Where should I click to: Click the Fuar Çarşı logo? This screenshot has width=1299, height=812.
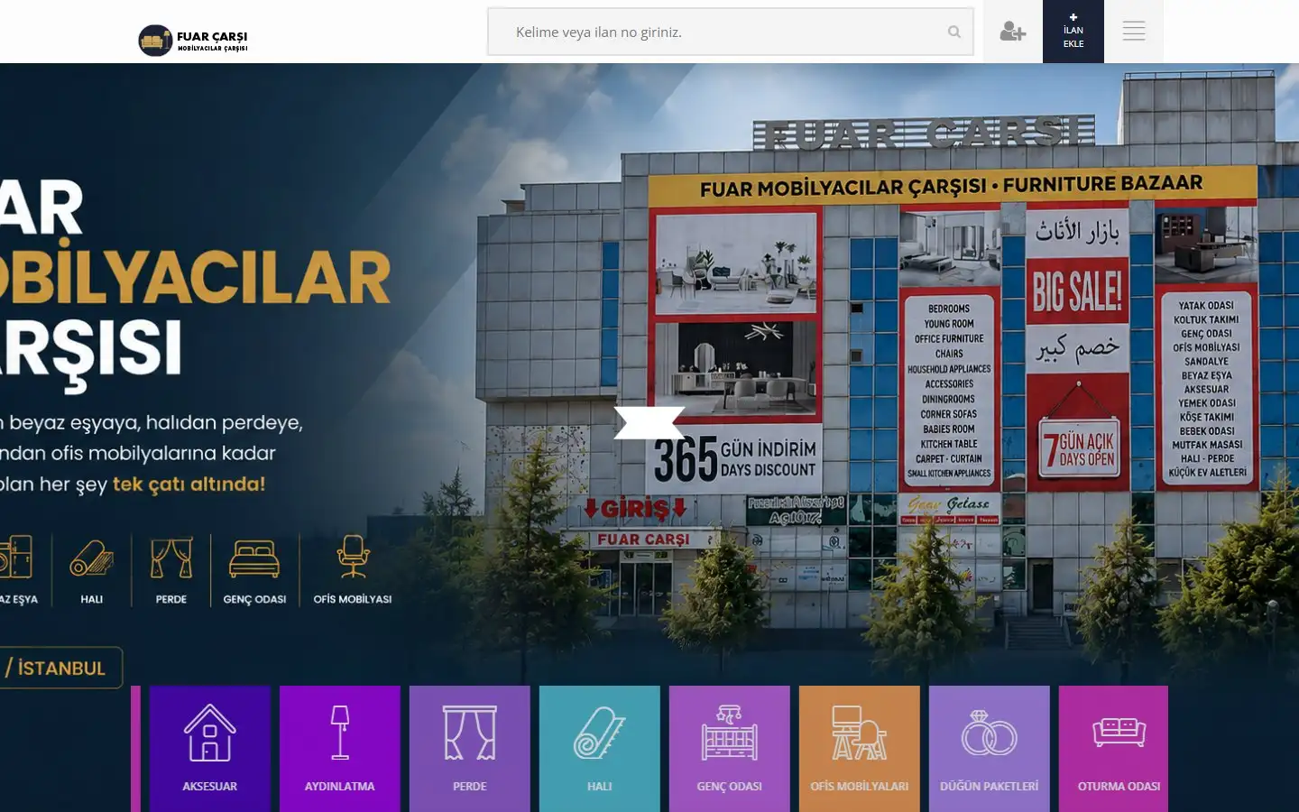coord(193,40)
